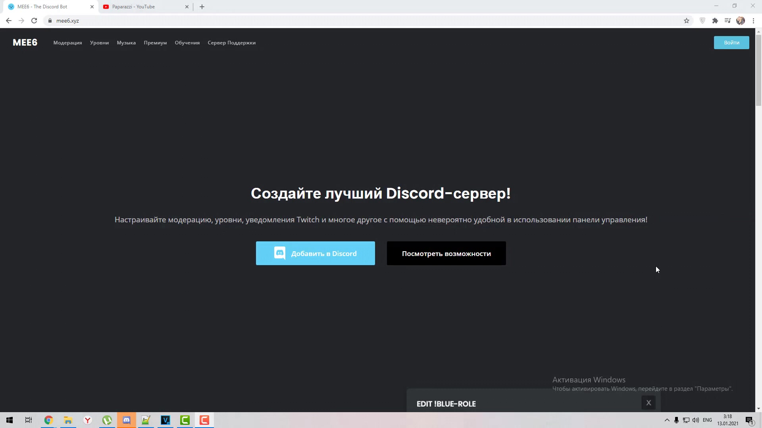
Task: Switch the ENG input language
Action: (x=707, y=420)
